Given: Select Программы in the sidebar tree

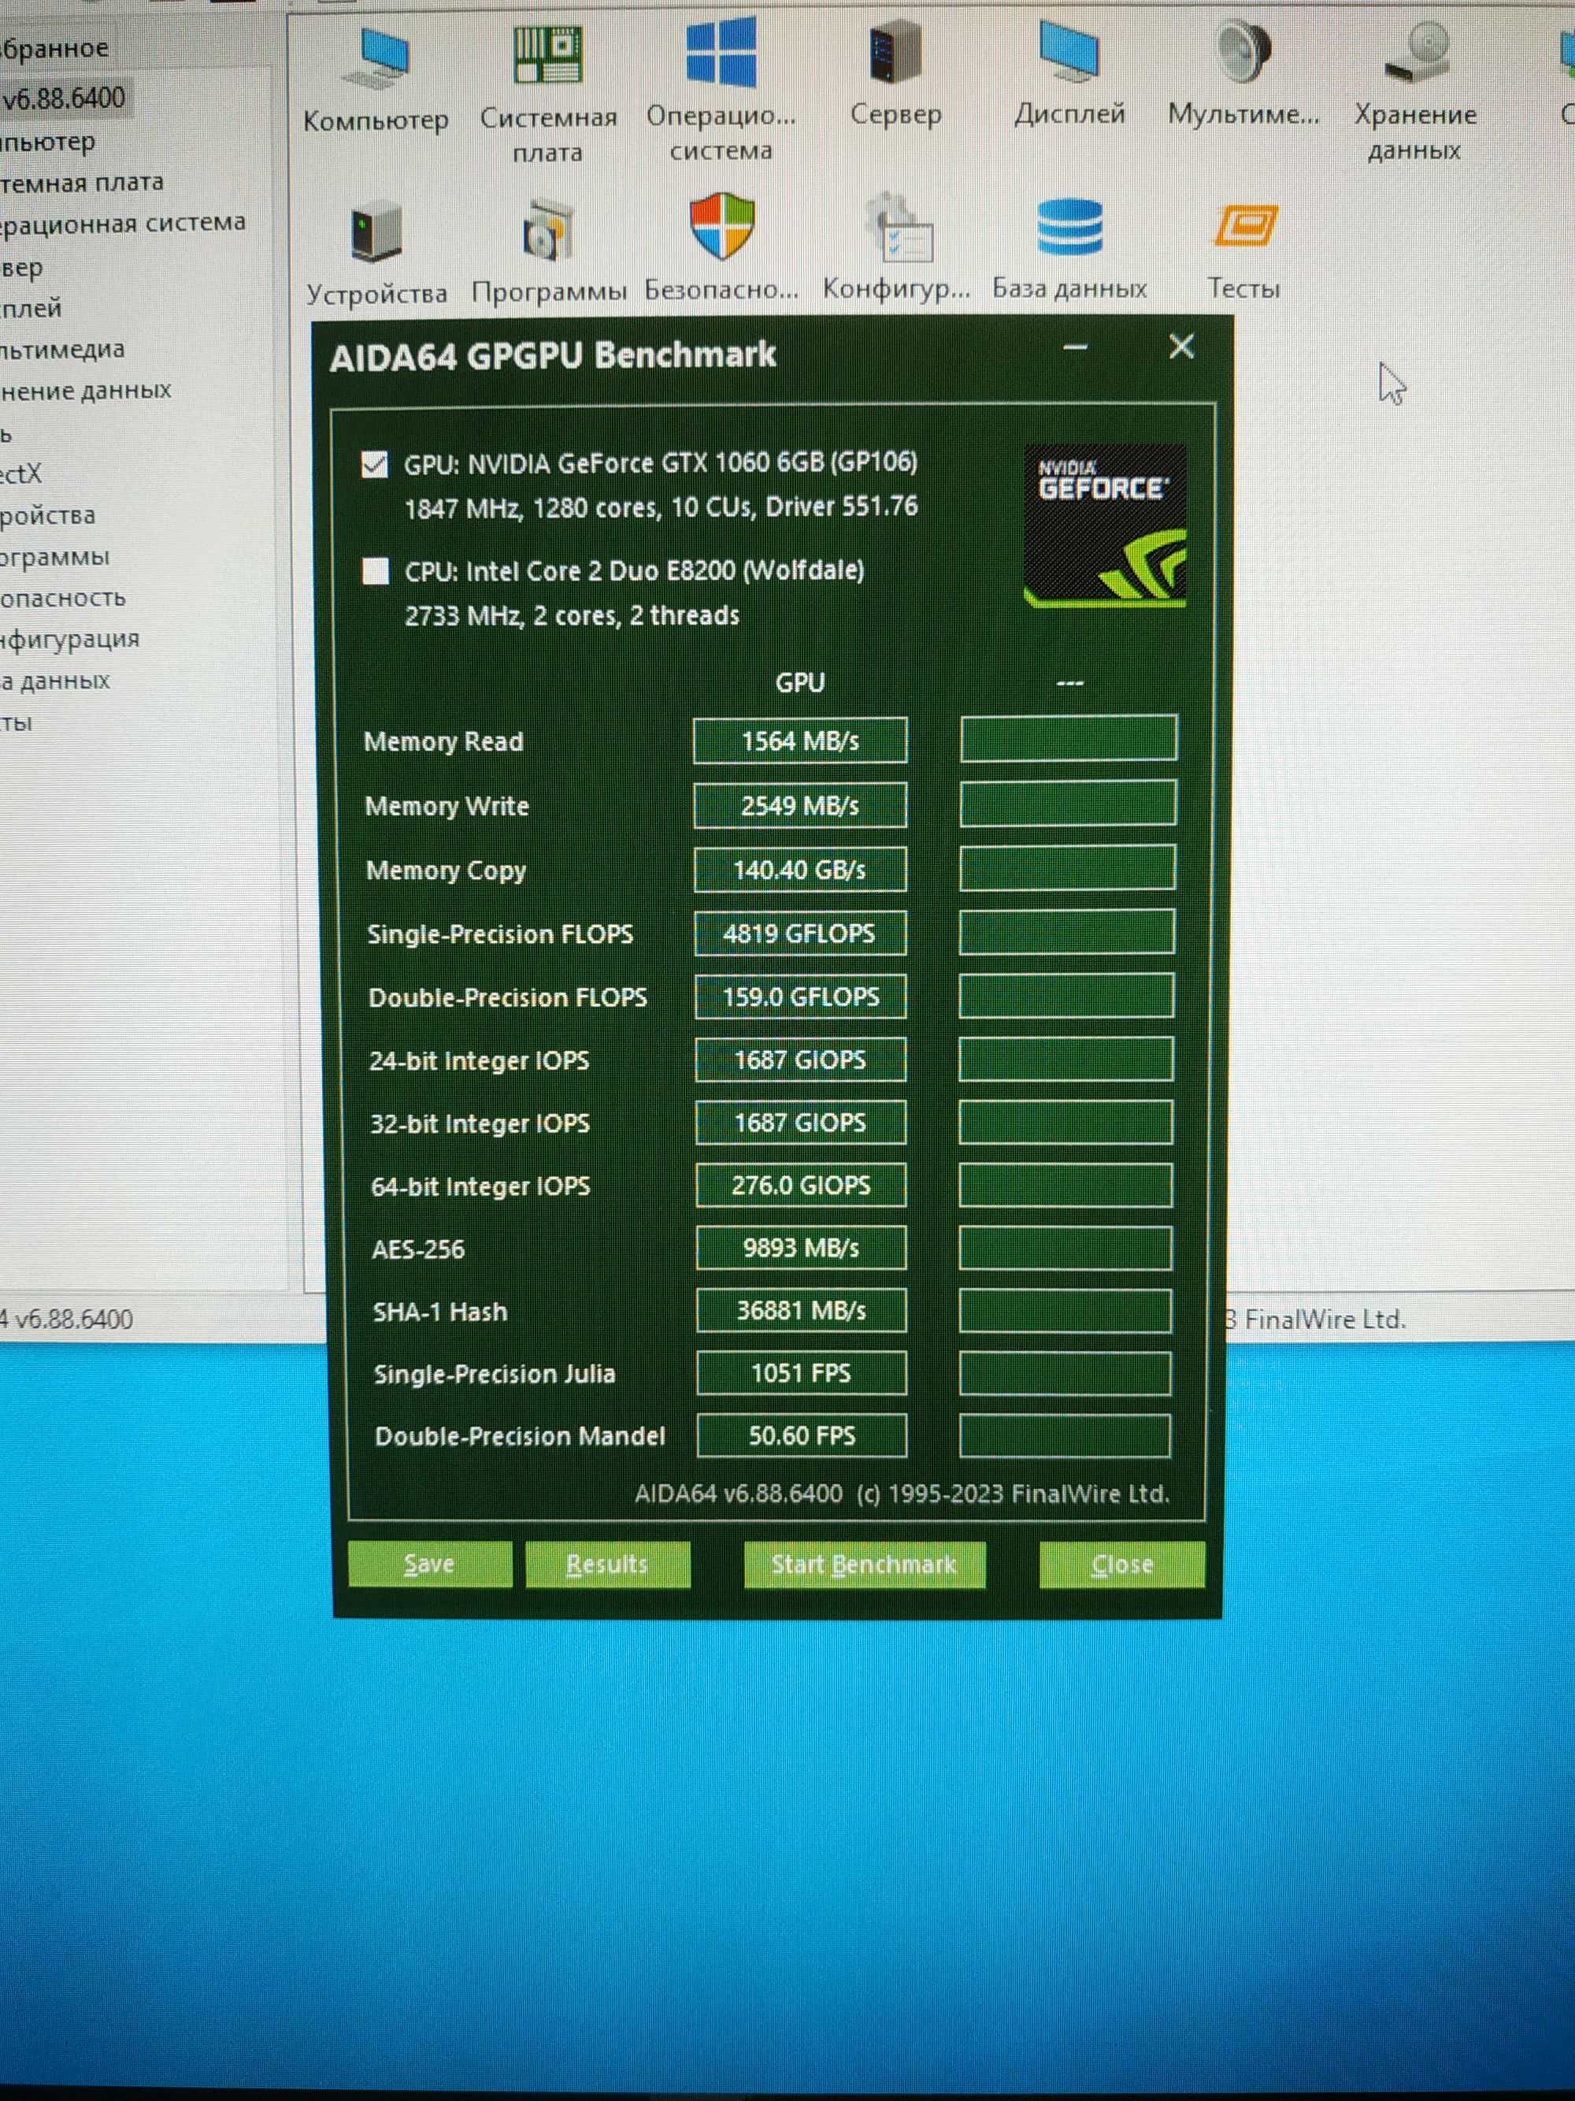Looking at the screenshot, I should 55,557.
